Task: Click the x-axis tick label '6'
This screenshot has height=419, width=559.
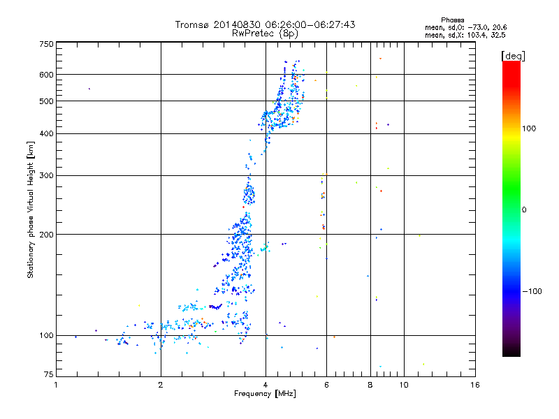Action: tap(326, 385)
